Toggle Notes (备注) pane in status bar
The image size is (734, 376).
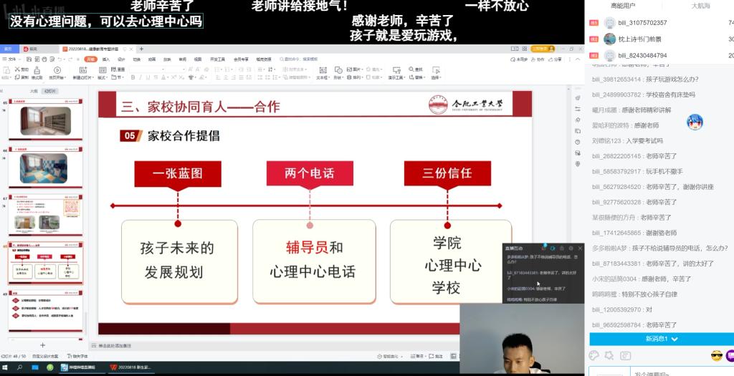[x=418, y=357]
